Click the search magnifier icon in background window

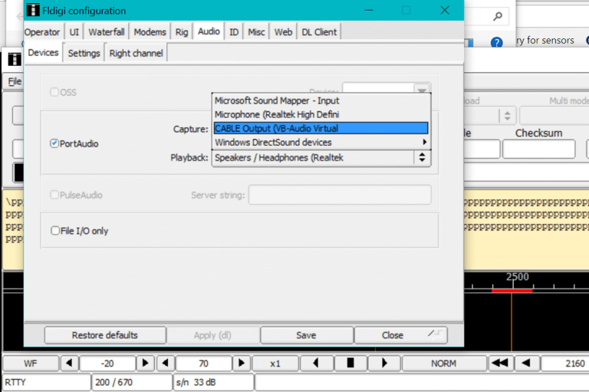click(497, 17)
